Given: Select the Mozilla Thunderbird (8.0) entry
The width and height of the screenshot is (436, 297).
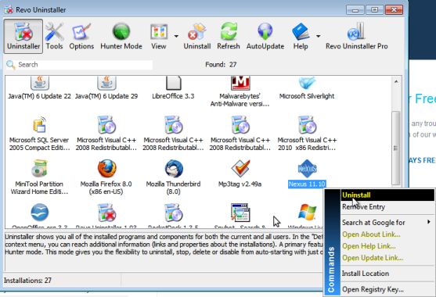Looking at the screenshot, I should point(173,177).
